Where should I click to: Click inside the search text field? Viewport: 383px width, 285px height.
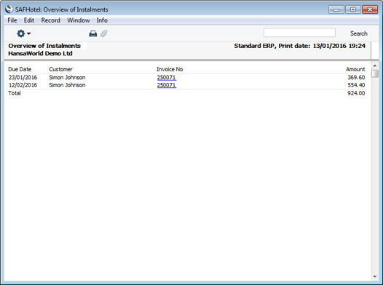pyautogui.click(x=299, y=33)
